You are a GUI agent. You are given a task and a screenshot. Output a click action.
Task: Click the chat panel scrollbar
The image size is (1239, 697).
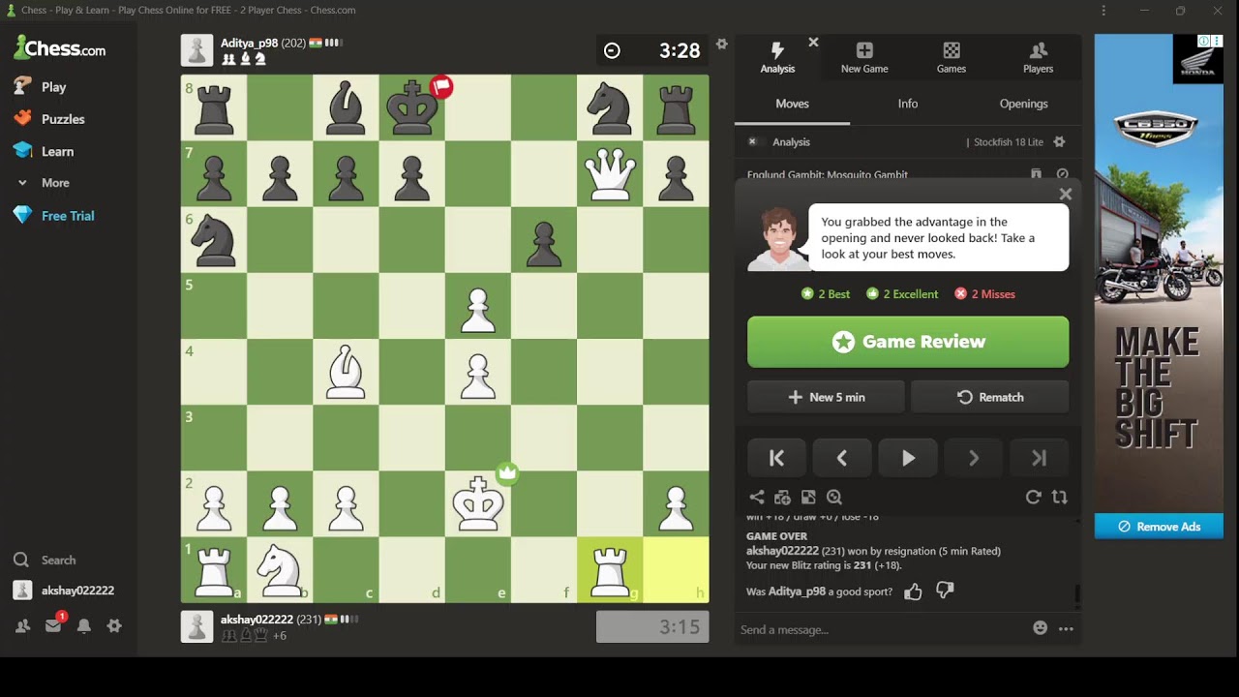pos(1077,592)
